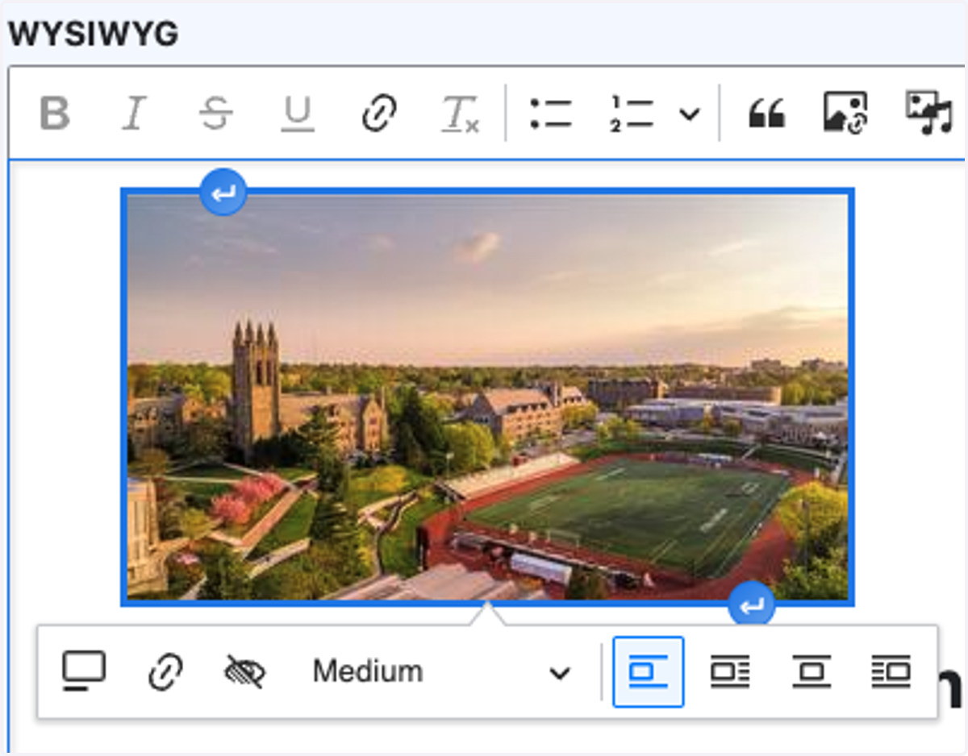The height and width of the screenshot is (756, 968).
Task: Click insert paragraph after image handle
Action: [x=752, y=604]
